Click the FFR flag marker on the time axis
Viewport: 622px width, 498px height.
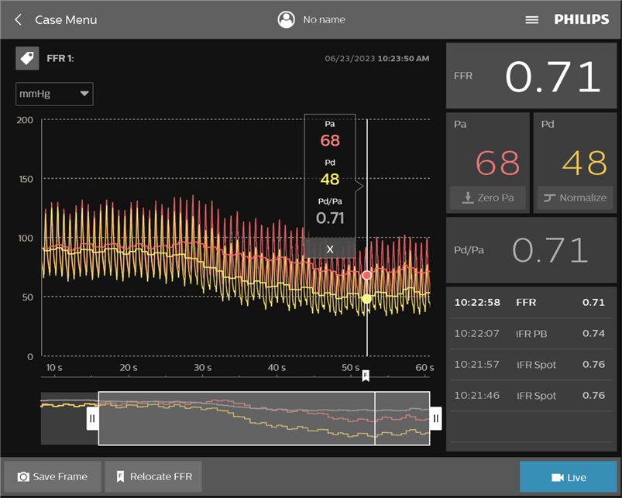click(x=366, y=376)
